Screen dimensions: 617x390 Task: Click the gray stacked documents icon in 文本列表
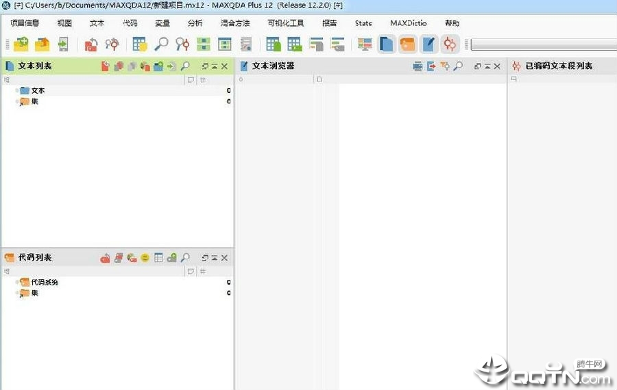tap(132, 66)
